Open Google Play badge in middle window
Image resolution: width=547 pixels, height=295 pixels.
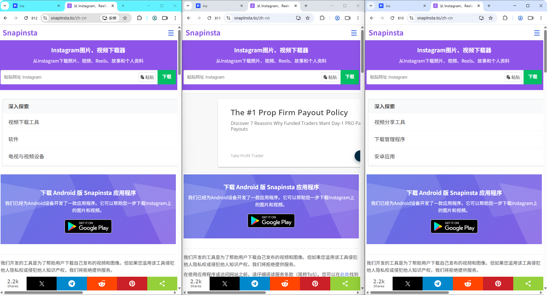click(x=271, y=221)
